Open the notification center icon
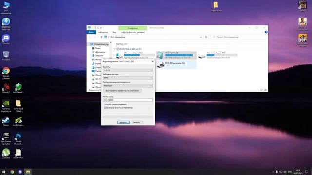 pos(307,172)
